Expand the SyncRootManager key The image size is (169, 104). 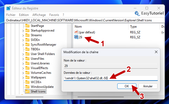click(23, 45)
